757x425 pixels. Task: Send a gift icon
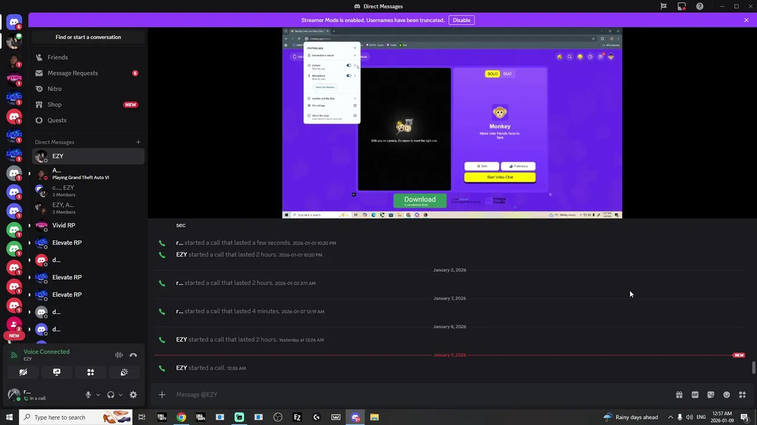click(x=679, y=395)
